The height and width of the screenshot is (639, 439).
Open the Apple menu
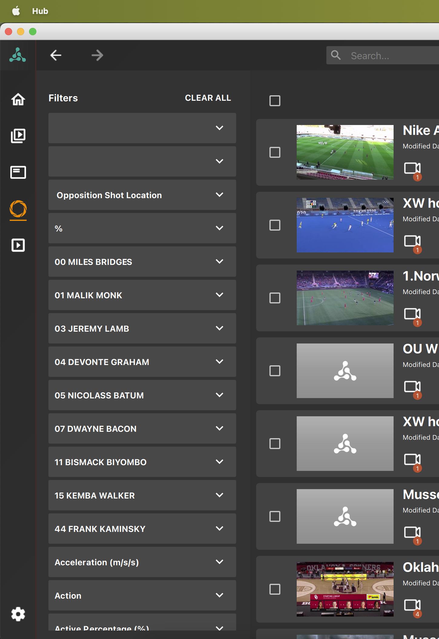pyautogui.click(x=16, y=11)
